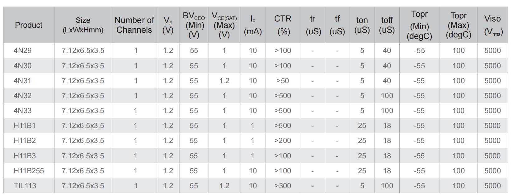The height and width of the screenshot is (196, 513).
Task: Select the toff (uS) column header
Action: [x=387, y=25]
